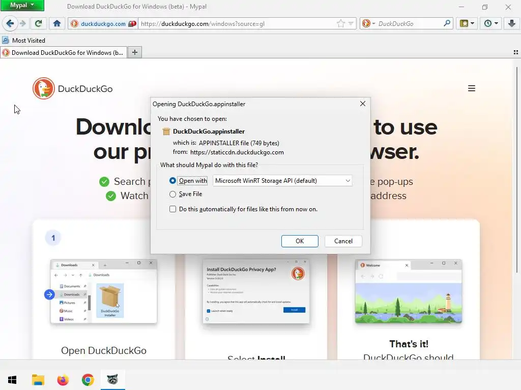Click APPINSTALLER file (749 bytes) text
This screenshot has height=390, width=521.
[239, 143]
